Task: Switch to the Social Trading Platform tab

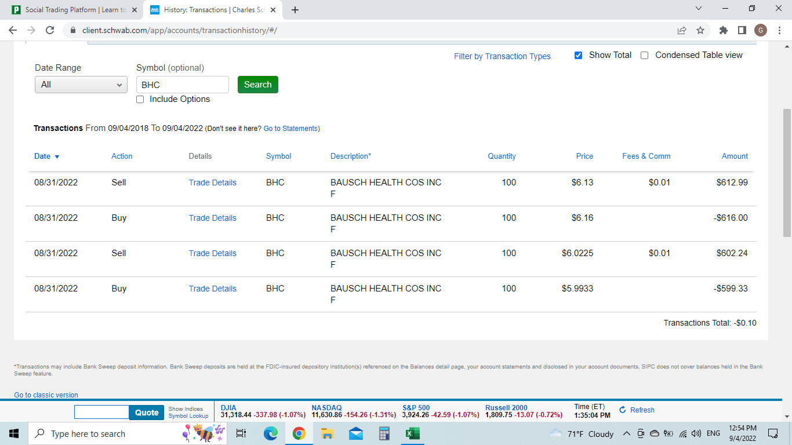Action: click(75, 10)
